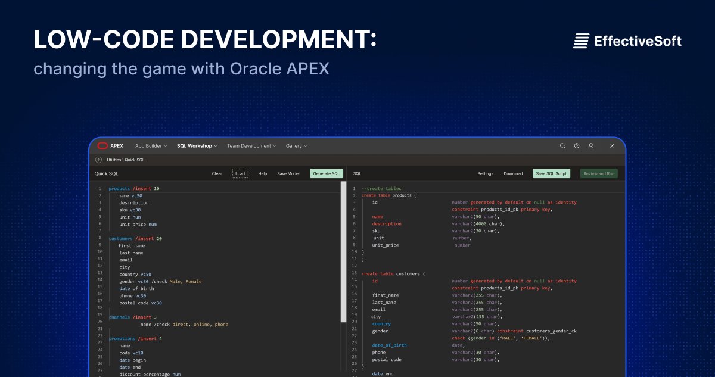Open Help in Quick SQL toolbar
Image resolution: width=715 pixels, height=377 pixels.
[262, 173]
